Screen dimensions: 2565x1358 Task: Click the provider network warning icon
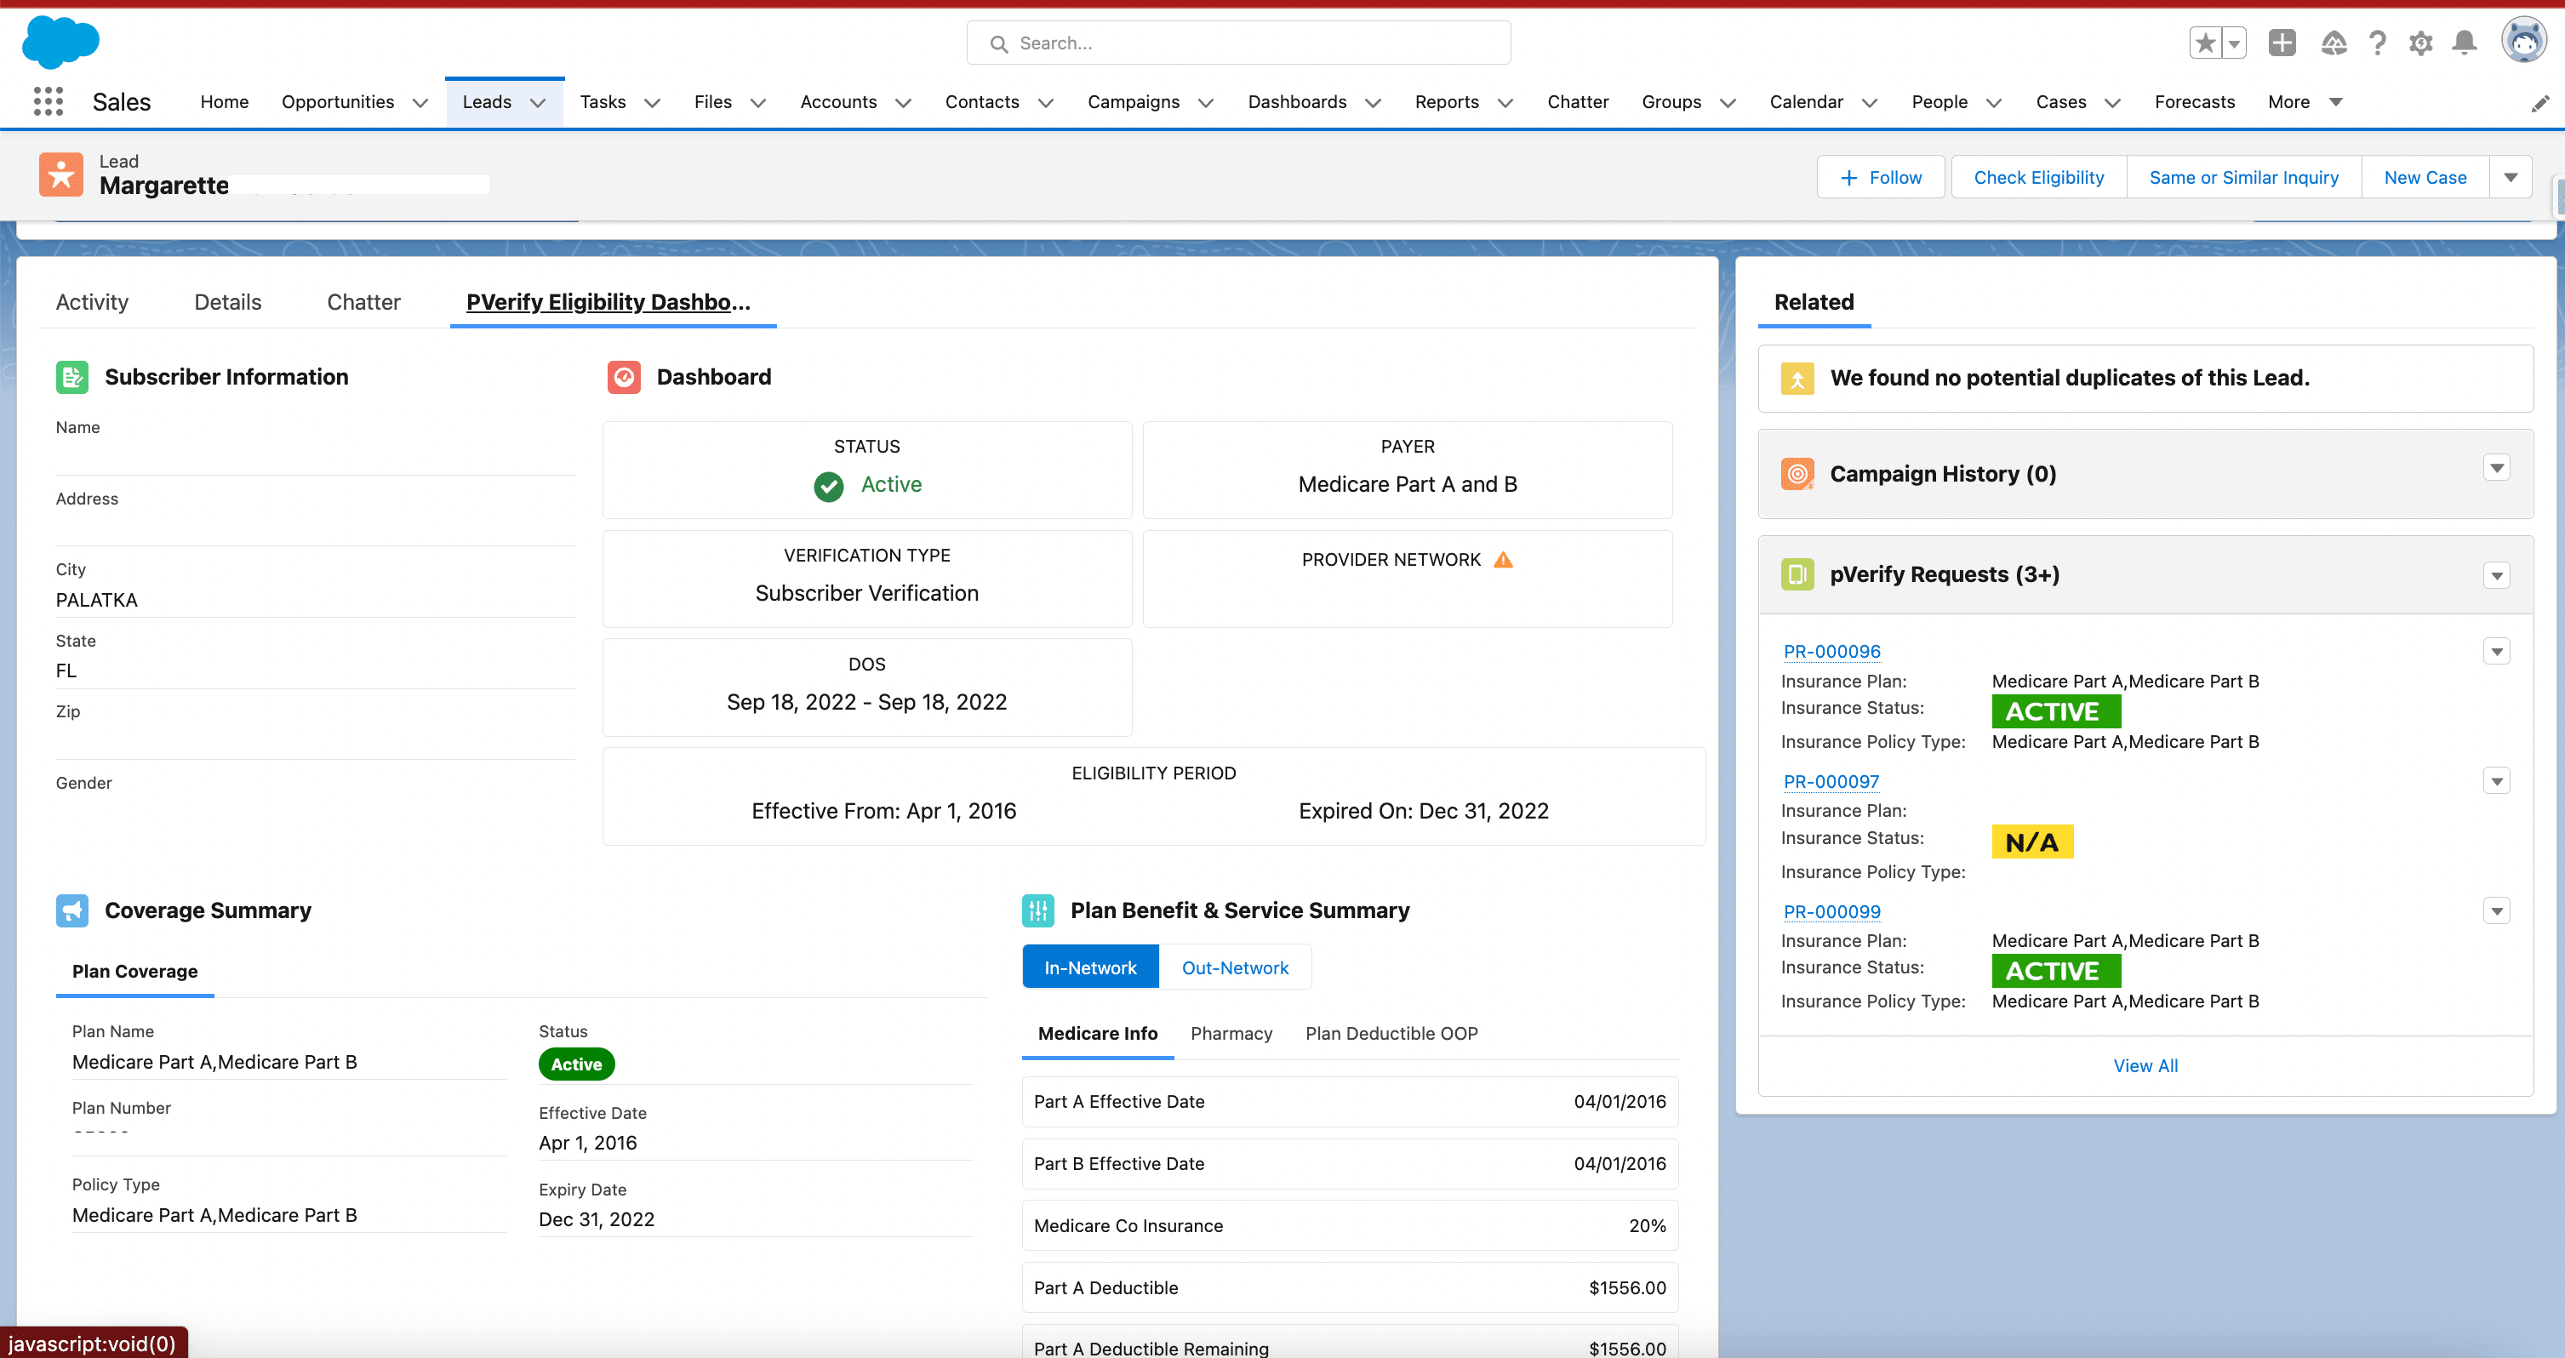1504,560
